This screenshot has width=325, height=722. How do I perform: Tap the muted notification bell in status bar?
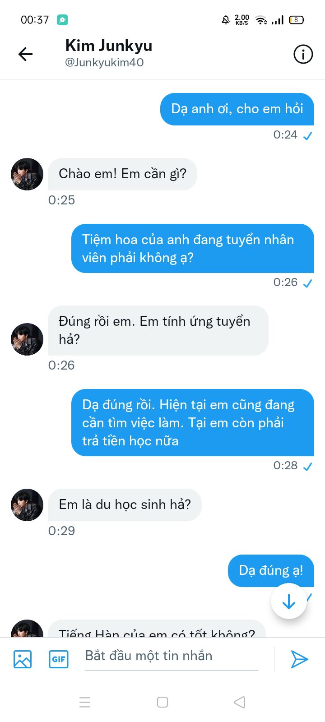pos(225,20)
